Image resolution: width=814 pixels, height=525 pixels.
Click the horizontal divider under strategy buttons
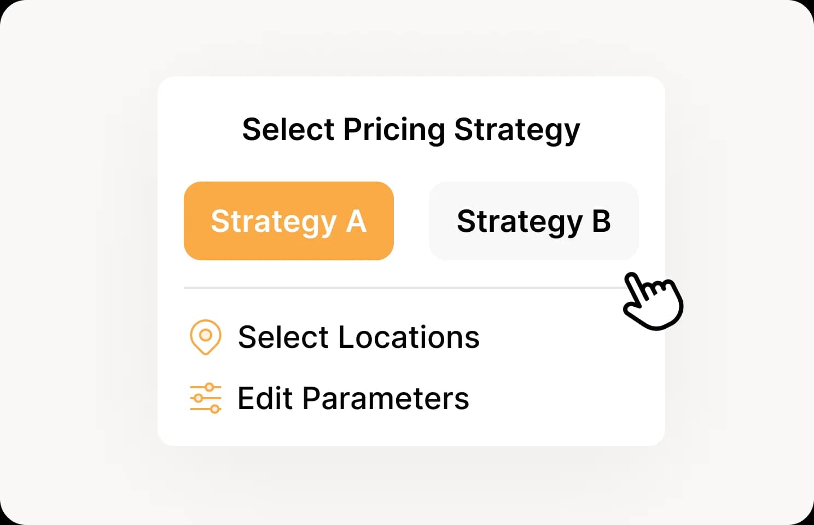tap(411, 288)
